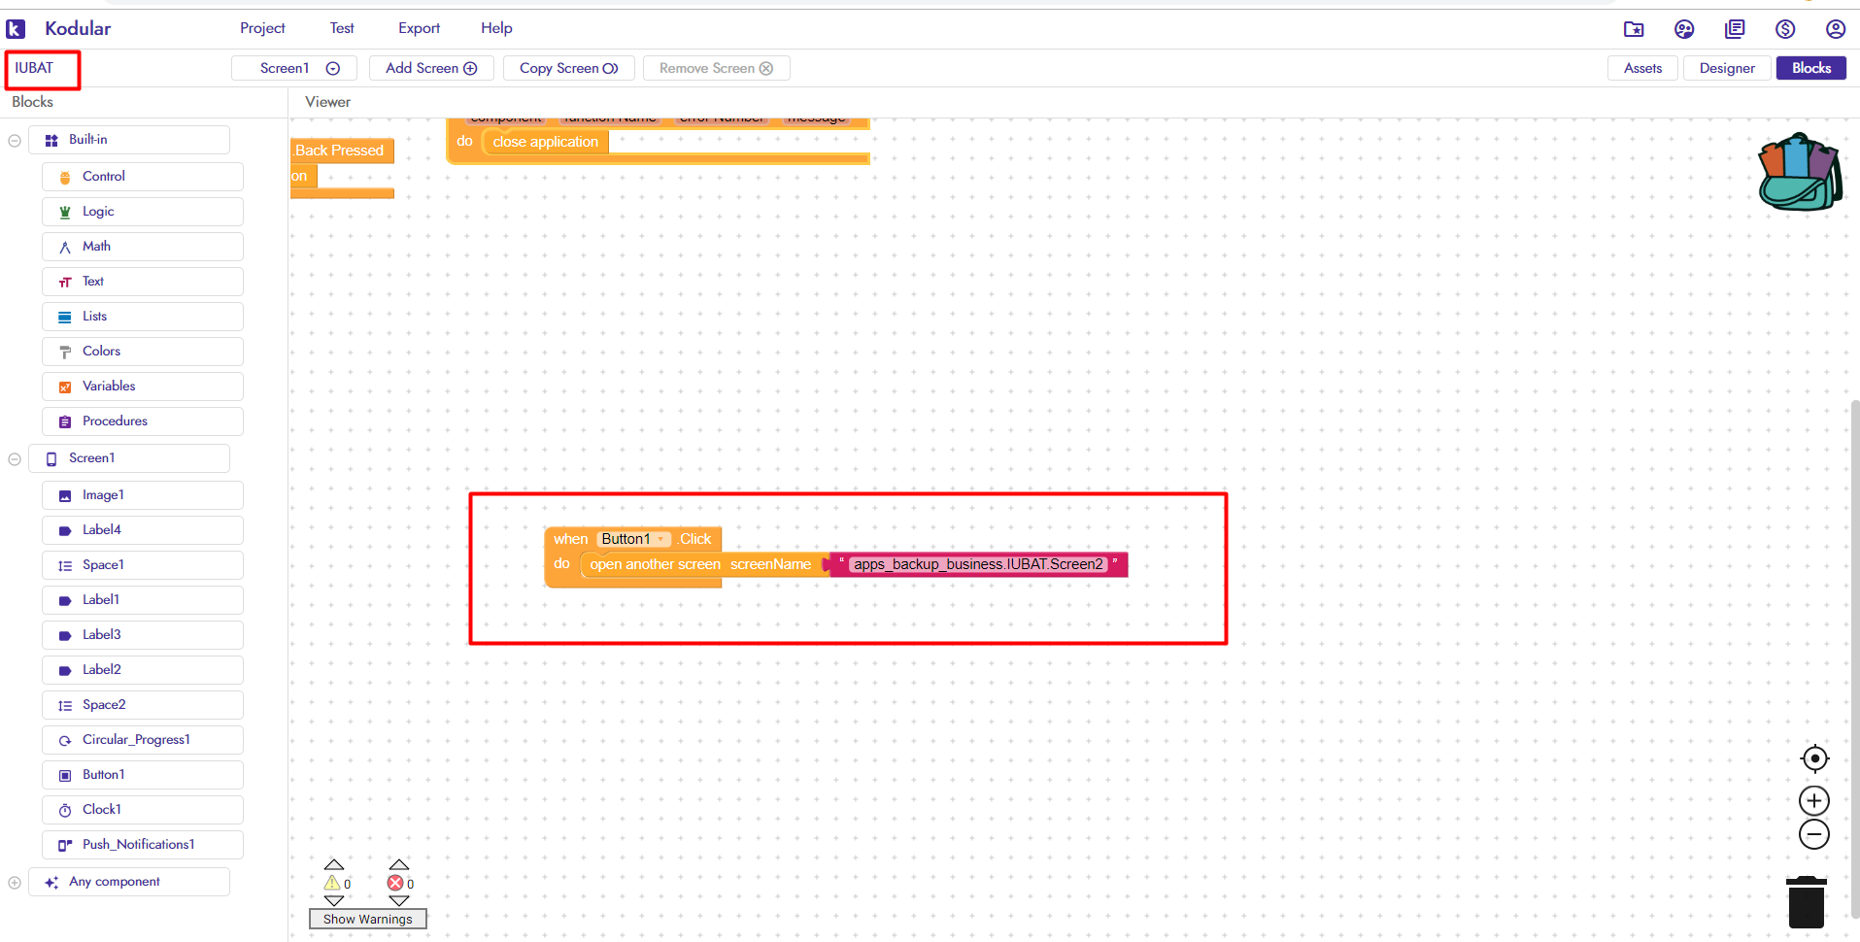The image size is (1860, 942).
Task: Open the Export menu
Action: [419, 28]
